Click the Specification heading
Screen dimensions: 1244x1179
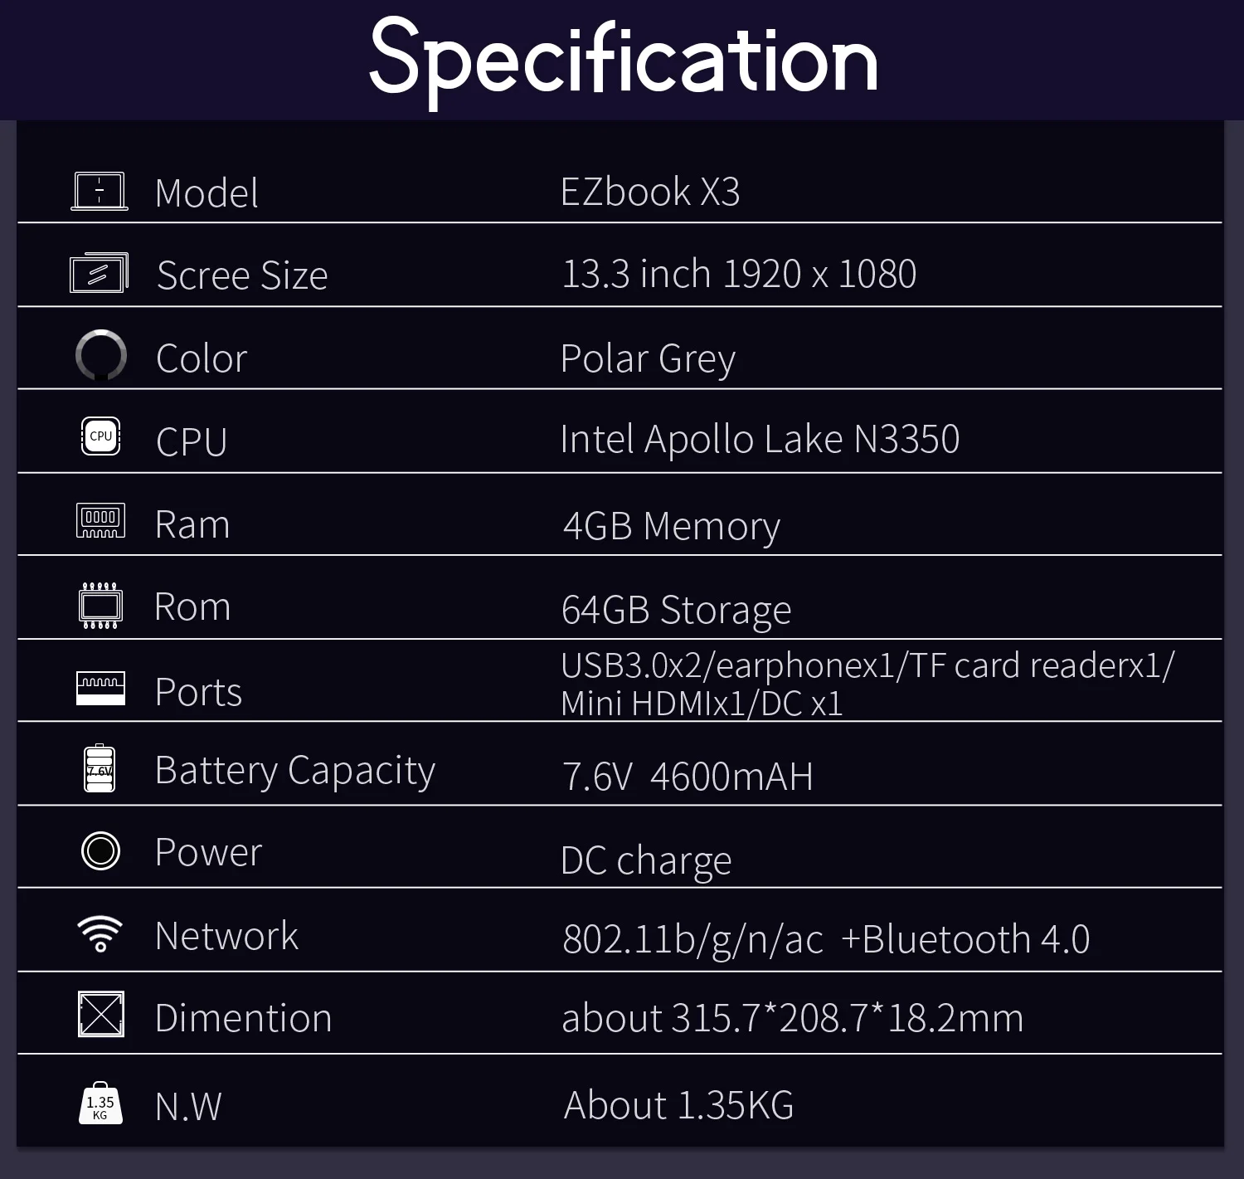point(624,61)
